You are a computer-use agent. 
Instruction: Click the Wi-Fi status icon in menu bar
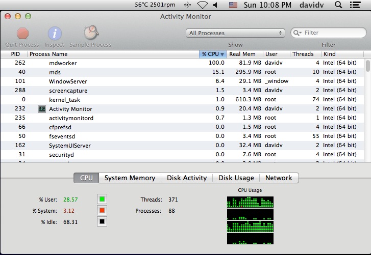[203, 5]
